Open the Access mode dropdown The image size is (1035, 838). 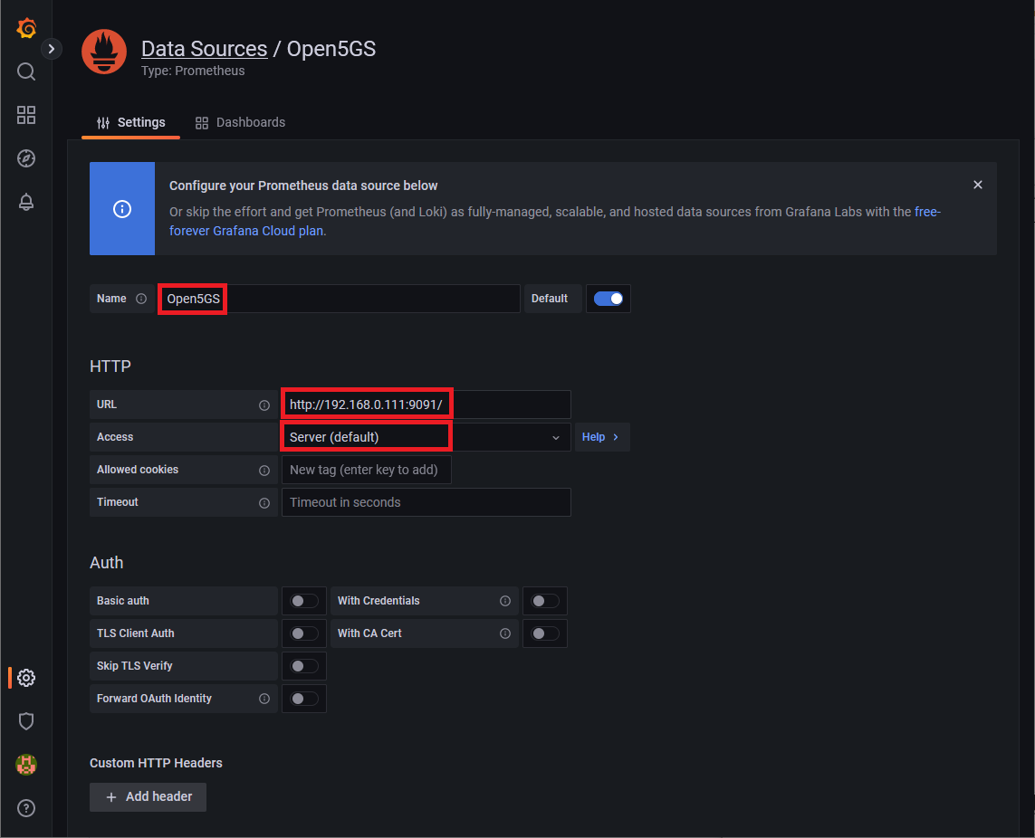click(426, 437)
